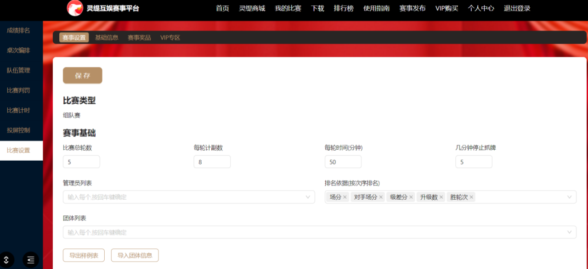
Task: Switch to the VIP专区 tab
Action: click(x=170, y=38)
